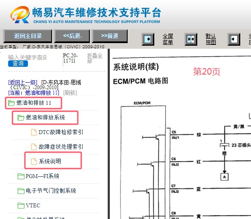Click the 返回主目录 button
Image resolution: width=251 pixels, height=219 pixels.
[x=28, y=36]
